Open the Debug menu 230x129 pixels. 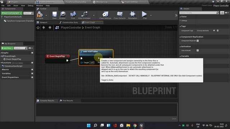[31, 6]
